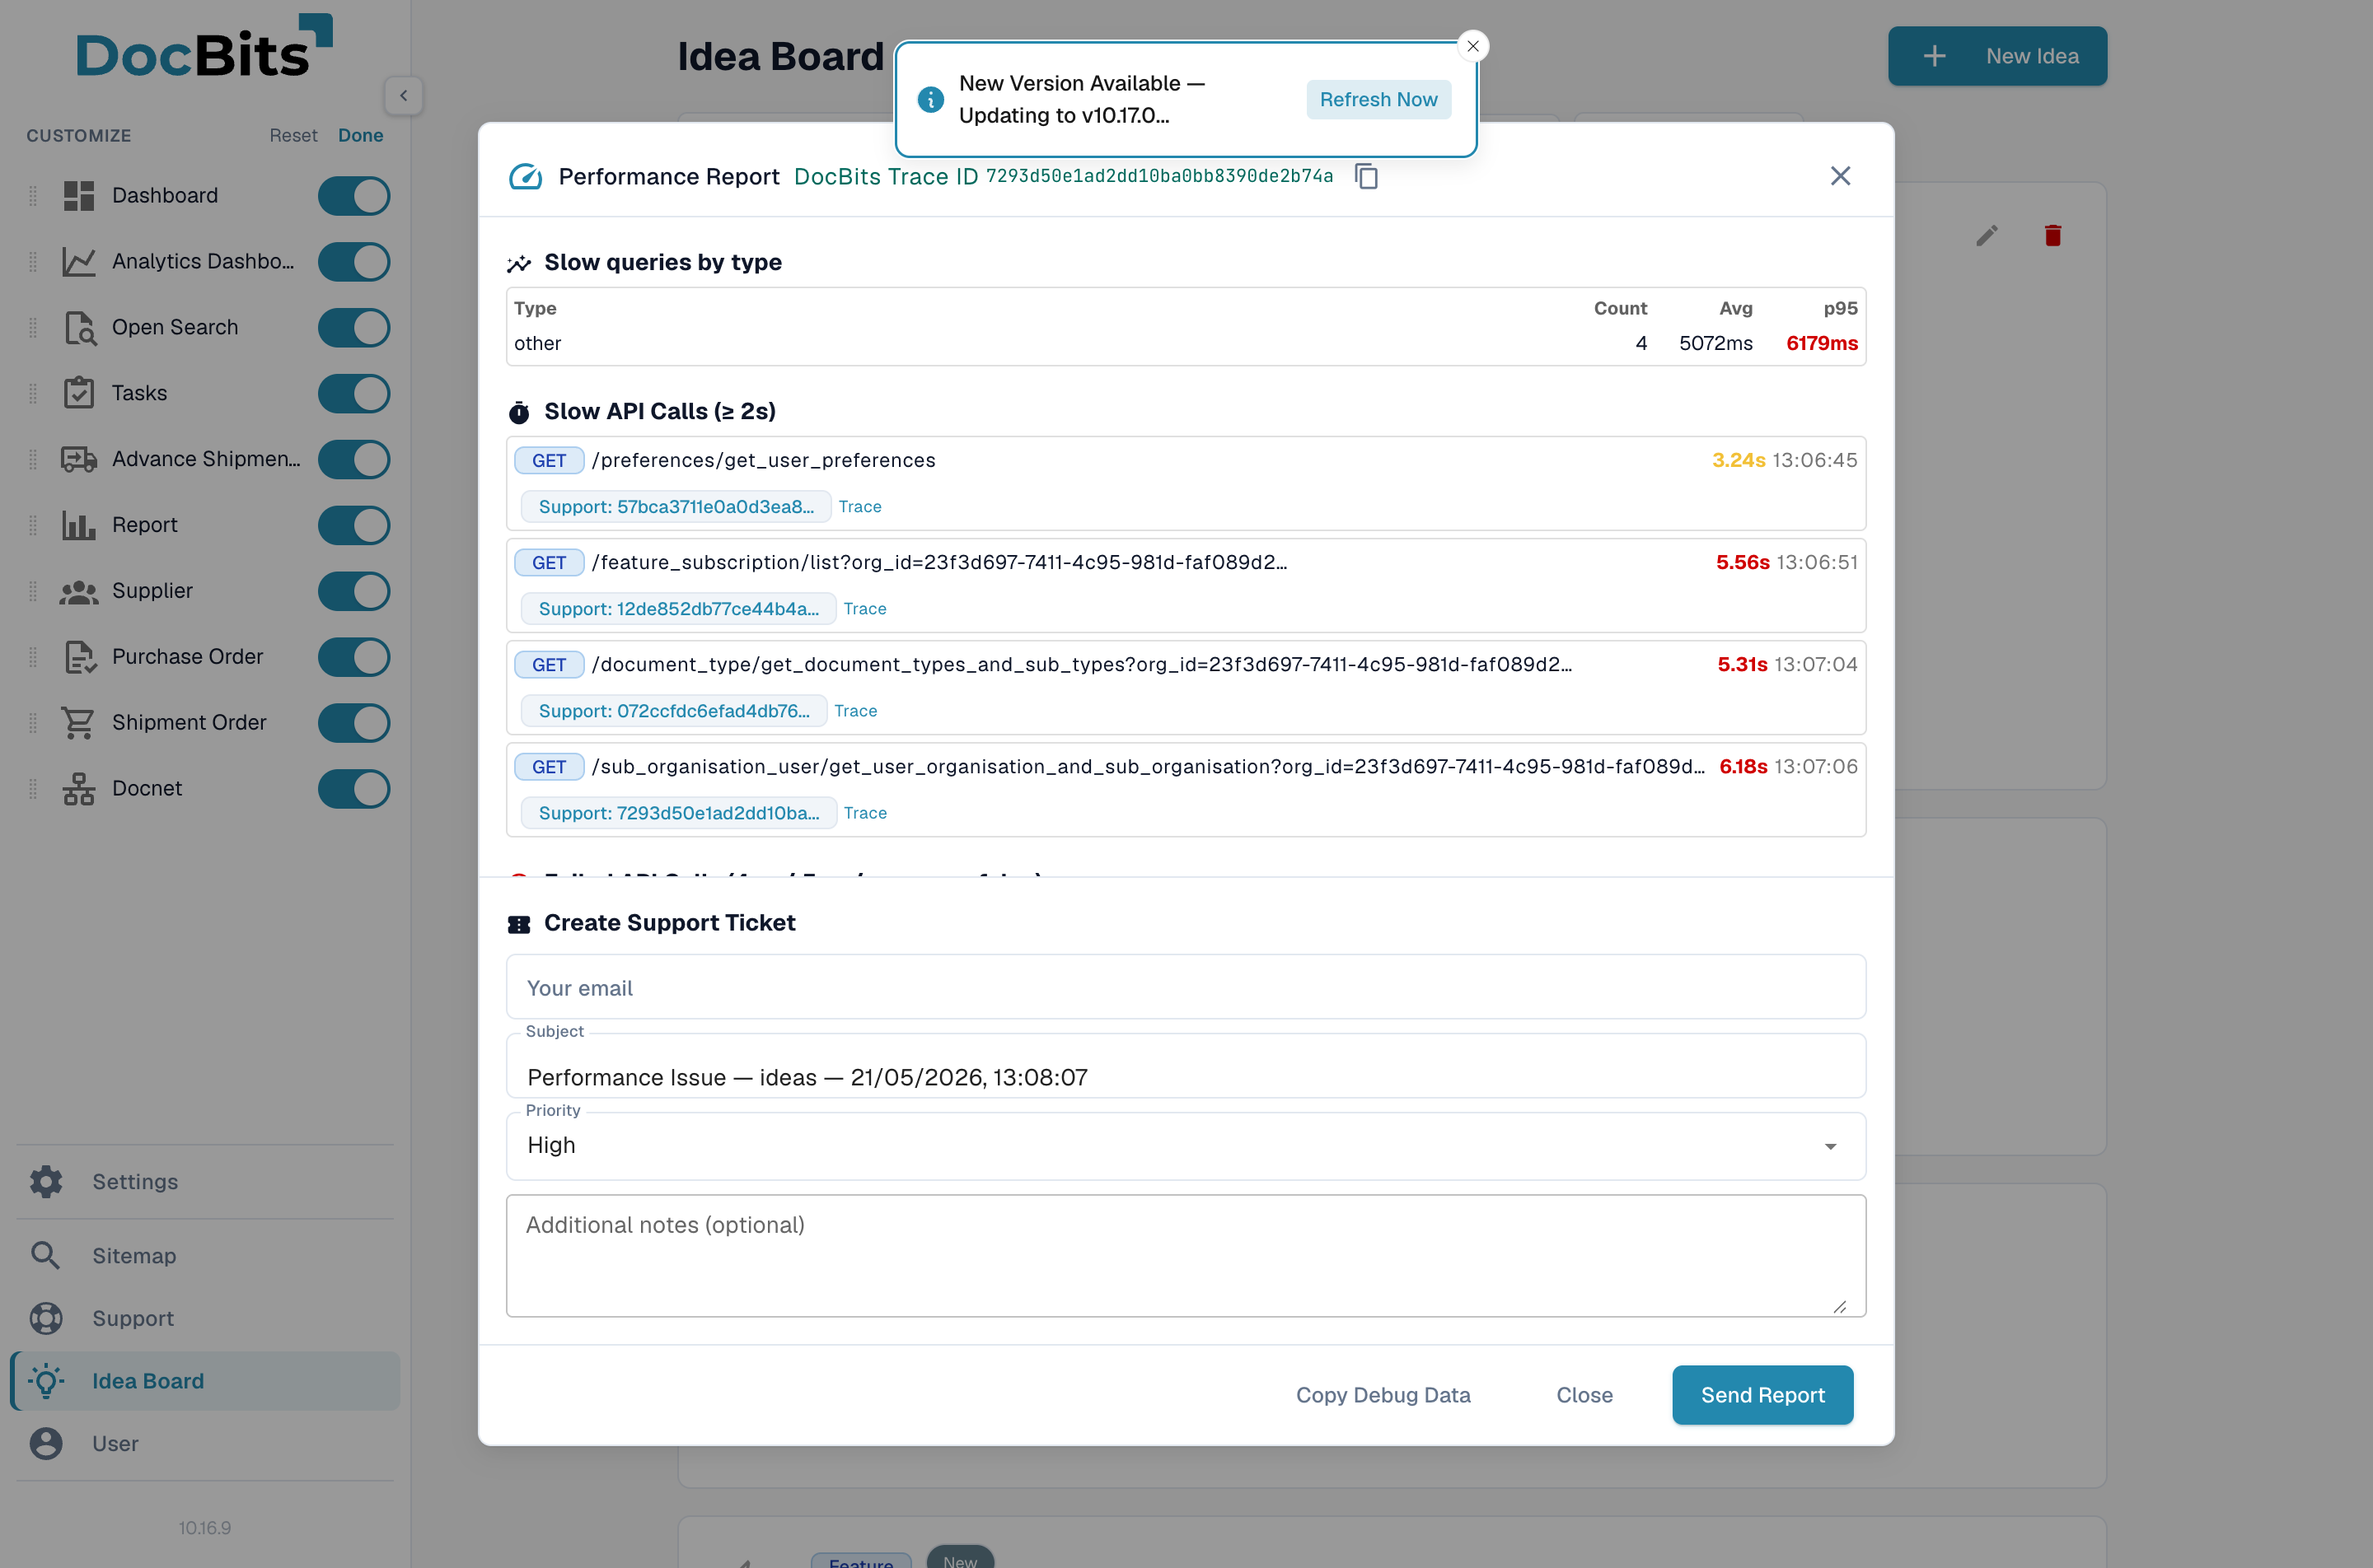
Task: Edit the idea with the pencil icon
Action: (1987, 236)
